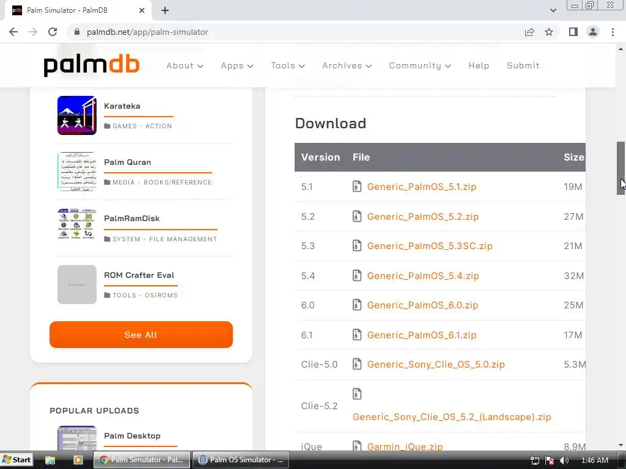This screenshot has height=469, width=626.
Task: Download Generic_PalmOS_6.0.zip
Action: [422, 305]
